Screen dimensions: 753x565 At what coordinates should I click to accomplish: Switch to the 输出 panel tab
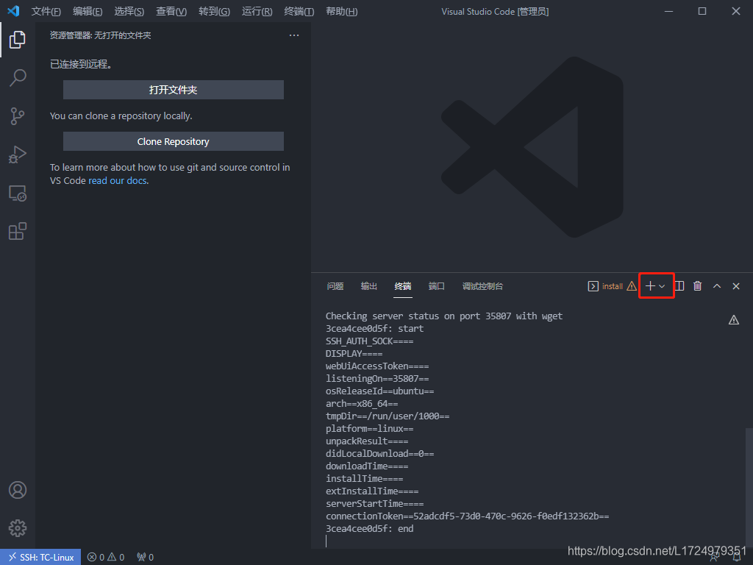[369, 286]
